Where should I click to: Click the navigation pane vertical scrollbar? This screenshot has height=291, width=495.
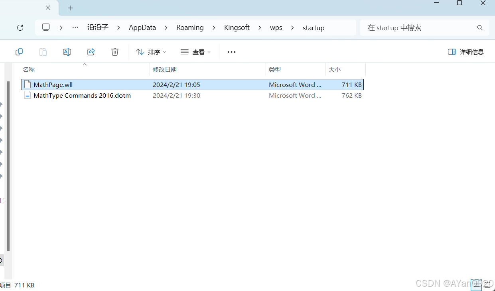pos(8,165)
